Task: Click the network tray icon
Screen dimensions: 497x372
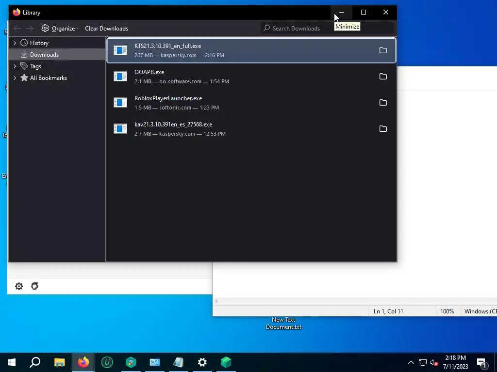Action: click(423, 362)
